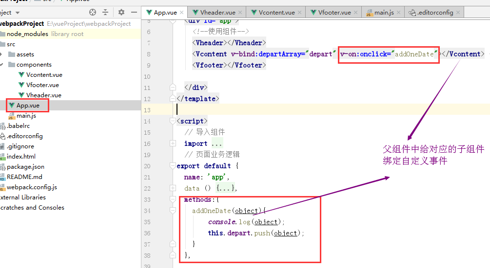Click the Vue icon of Vcontent.vue tree item
The height and width of the screenshot is (268, 490).
[21, 75]
